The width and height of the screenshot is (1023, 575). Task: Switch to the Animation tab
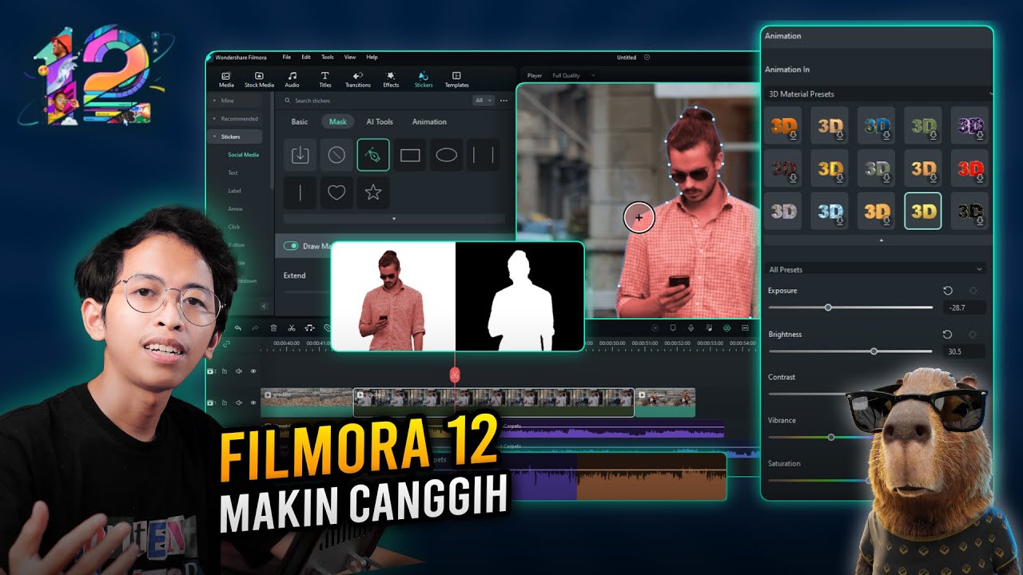[x=429, y=122]
